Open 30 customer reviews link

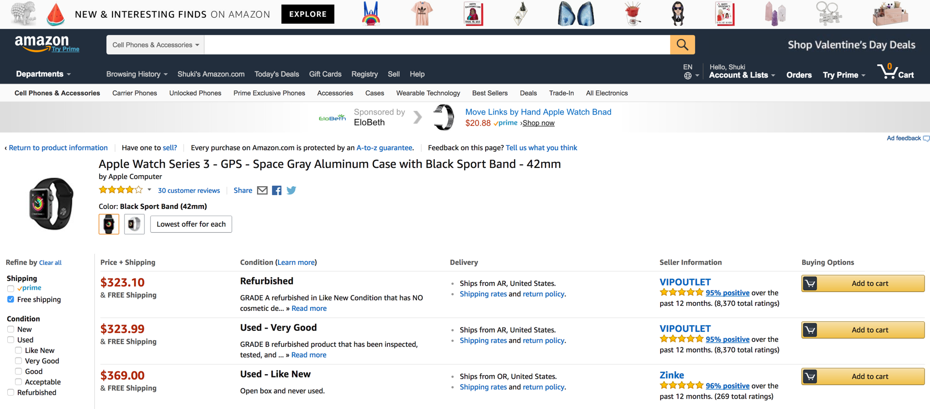click(x=189, y=190)
